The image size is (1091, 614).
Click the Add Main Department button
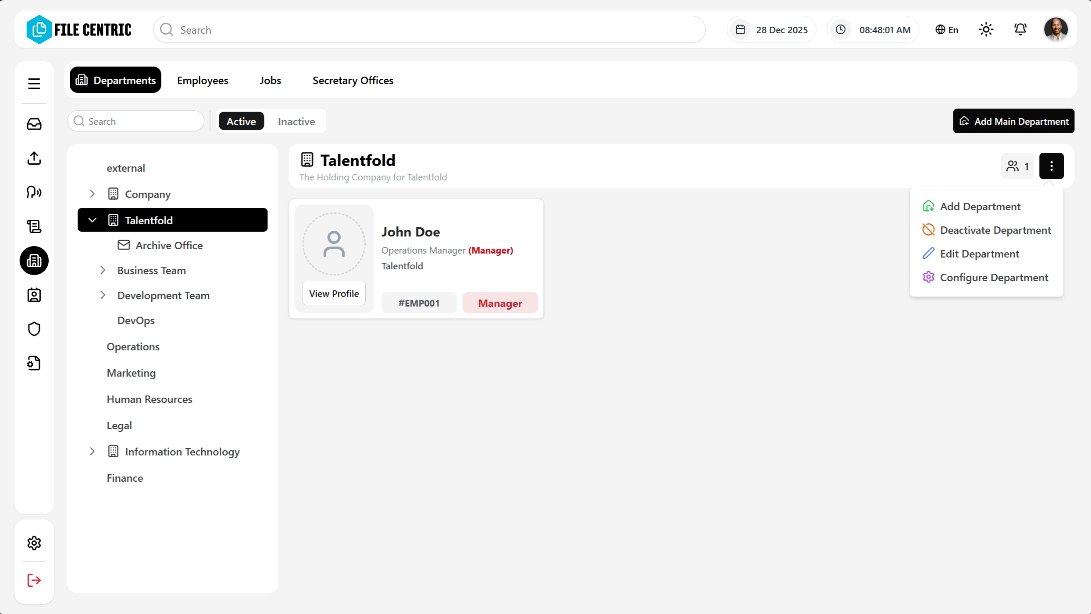point(1013,121)
